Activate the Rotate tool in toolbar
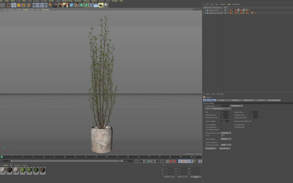Screen dimensions: 293x183 pos(23,5)
